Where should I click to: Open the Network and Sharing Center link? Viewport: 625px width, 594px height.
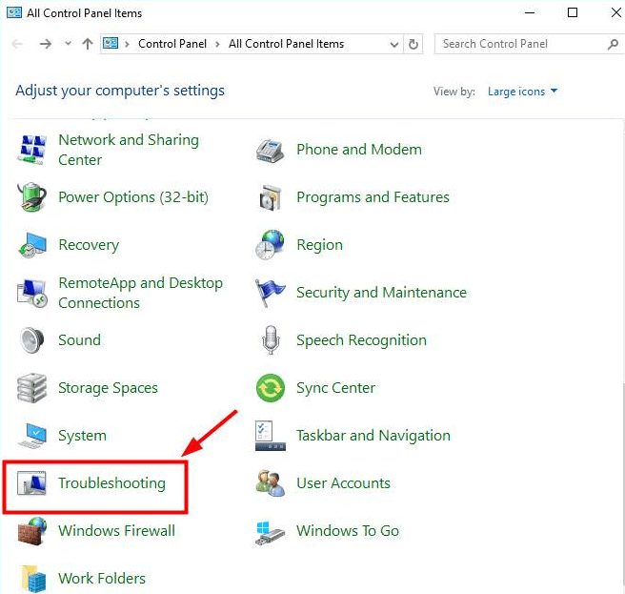pyautogui.click(x=128, y=150)
